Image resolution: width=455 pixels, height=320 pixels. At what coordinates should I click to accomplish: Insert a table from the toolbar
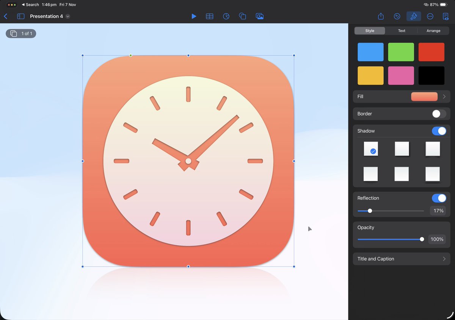click(209, 16)
